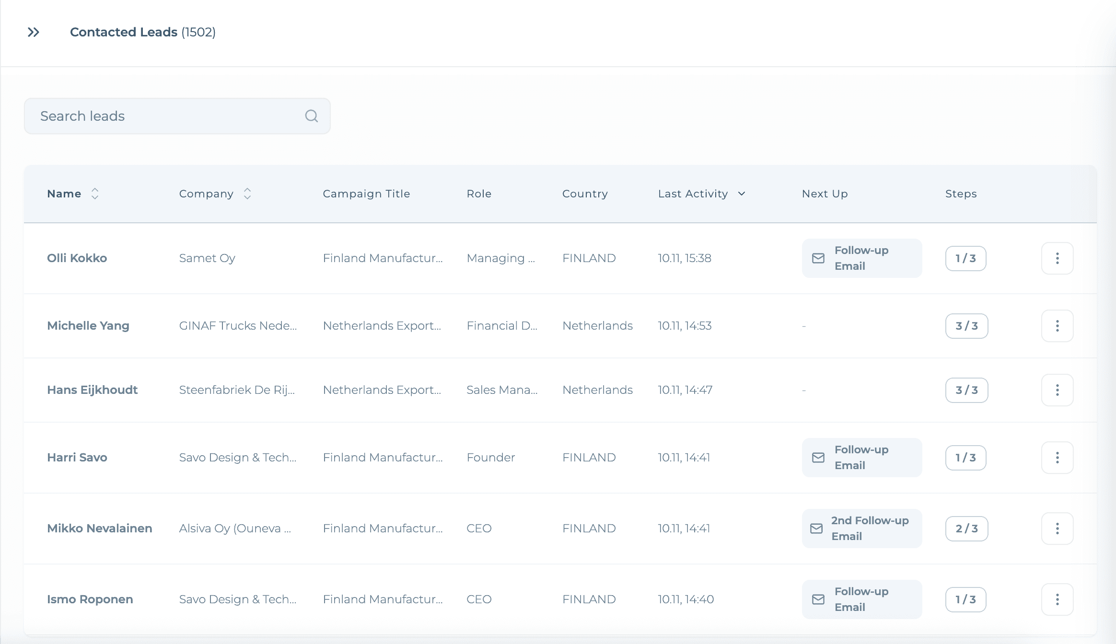Click the Next Up column header
The width and height of the screenshot is (1116, 644).
pos(825,194)
